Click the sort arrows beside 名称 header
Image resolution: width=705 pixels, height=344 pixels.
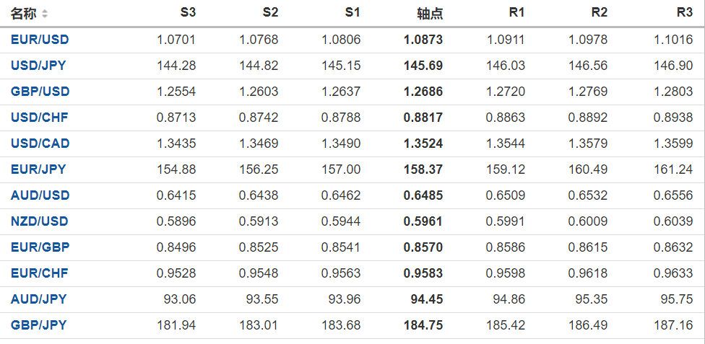tap(45, 14)
